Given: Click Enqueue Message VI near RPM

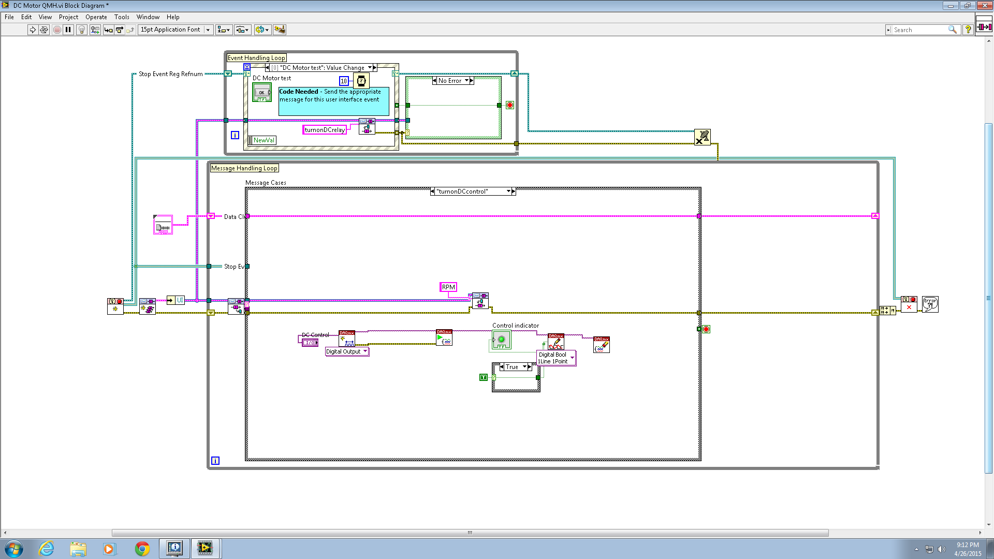Looking at the screenshot, I should point(480,301).
